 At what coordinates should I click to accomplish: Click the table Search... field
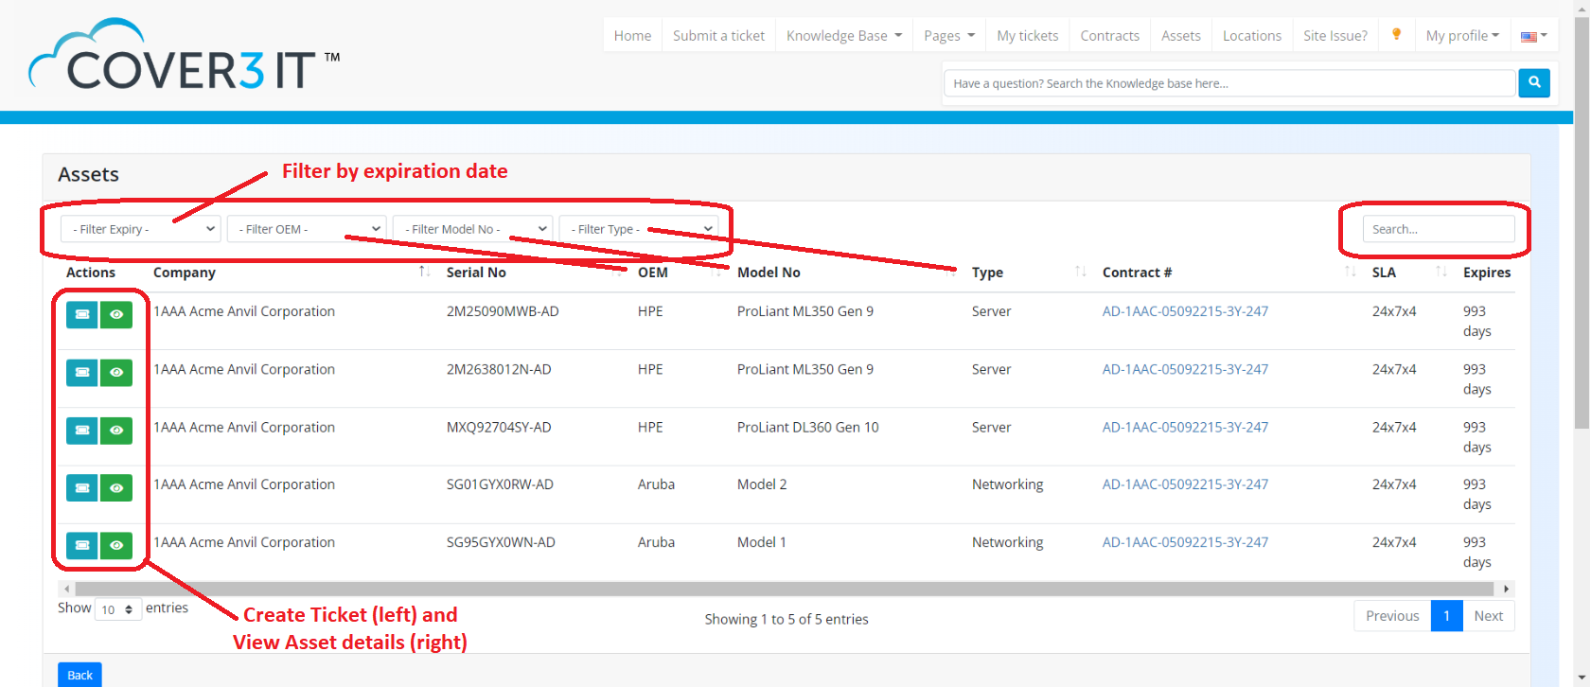(x=1439, y=229)
